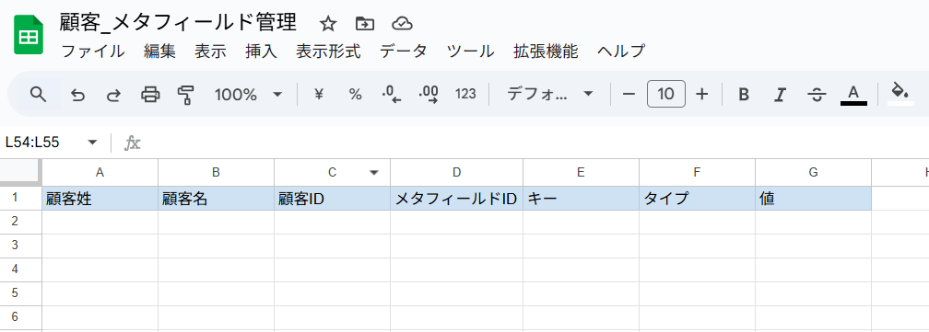
Task: Expand the 100% zoom dropdown
Action: point(248,95)
